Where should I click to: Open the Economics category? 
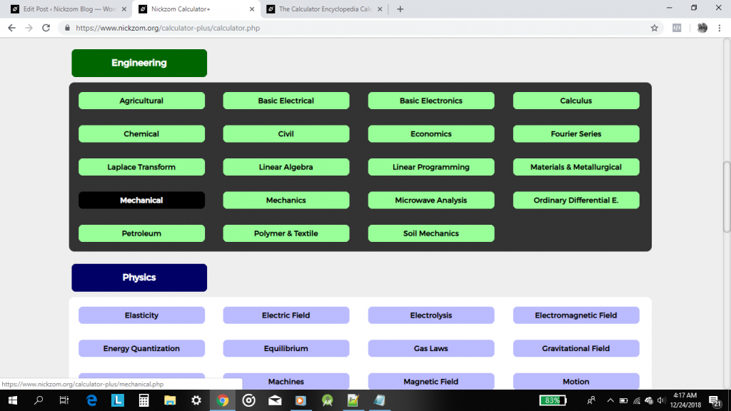(431, 133)
